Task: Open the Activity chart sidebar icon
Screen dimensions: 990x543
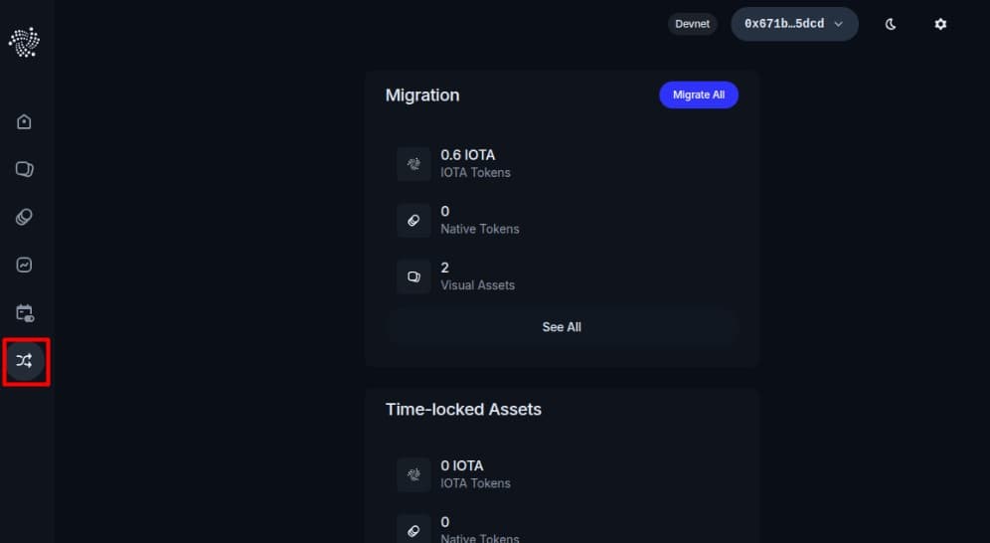Action: (x=25, y=266)
